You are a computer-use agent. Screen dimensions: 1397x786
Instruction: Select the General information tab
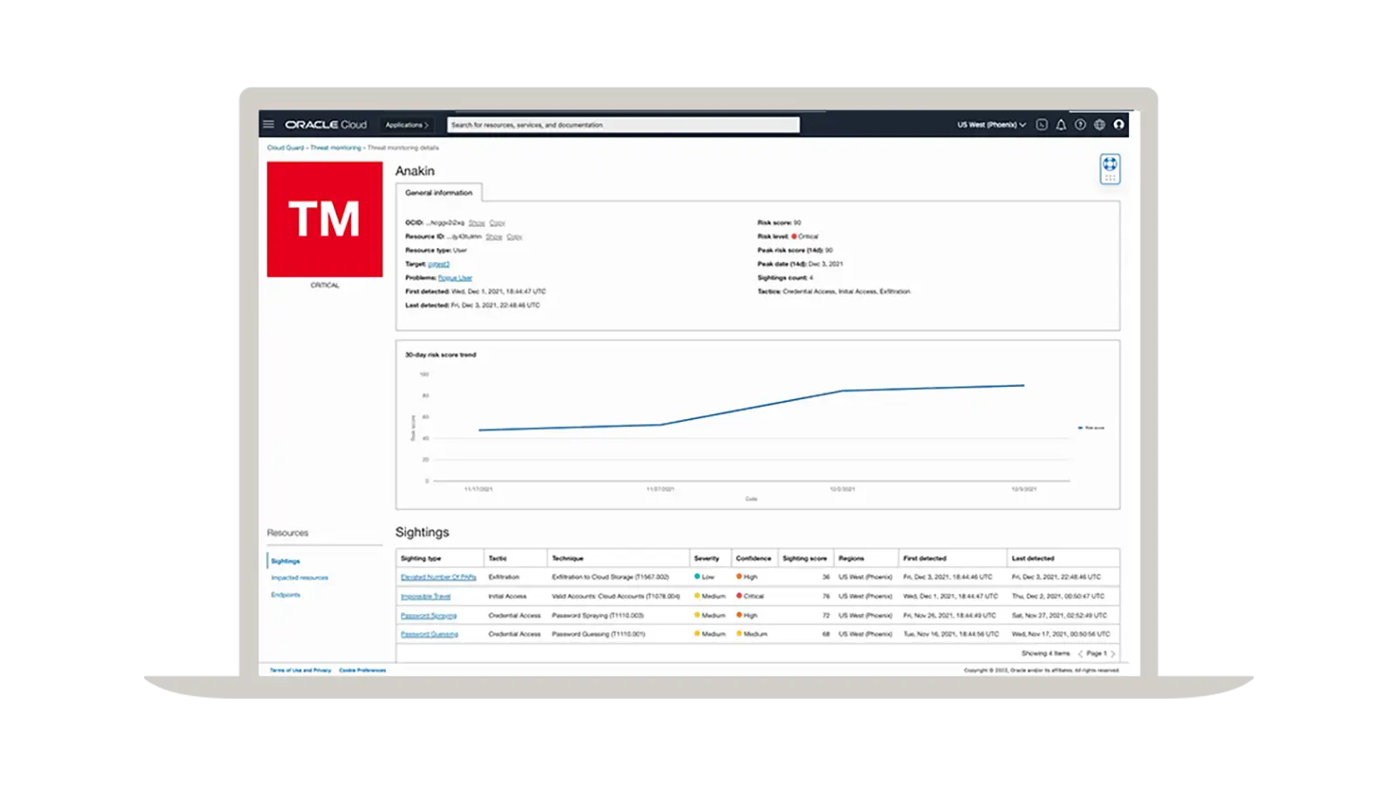[x=438, y=192]
